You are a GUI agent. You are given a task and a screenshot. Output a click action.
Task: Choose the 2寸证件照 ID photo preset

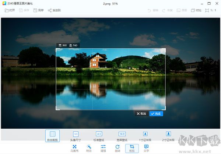(x=168, y=136)
